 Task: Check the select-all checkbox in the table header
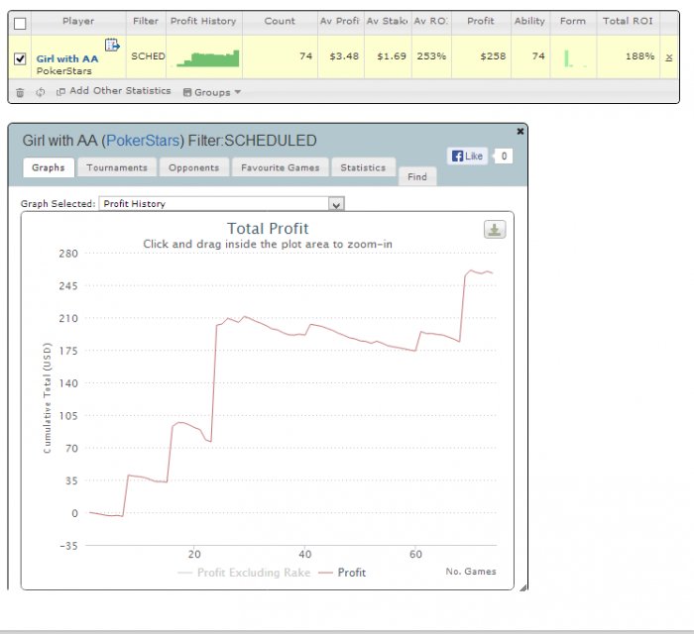point(20,22)
